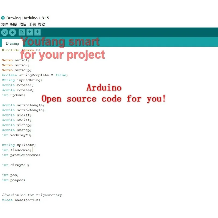Click the line 'double rotate1;'

click(18, 85)
